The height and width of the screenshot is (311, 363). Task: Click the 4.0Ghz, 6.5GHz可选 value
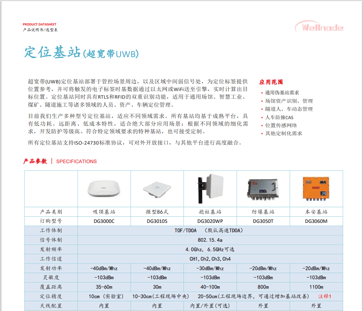(x=210, y=249)
